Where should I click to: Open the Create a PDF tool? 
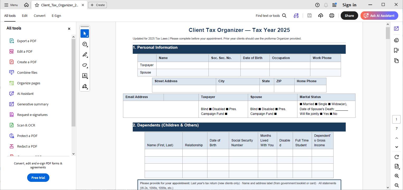(x=27, y=62)
